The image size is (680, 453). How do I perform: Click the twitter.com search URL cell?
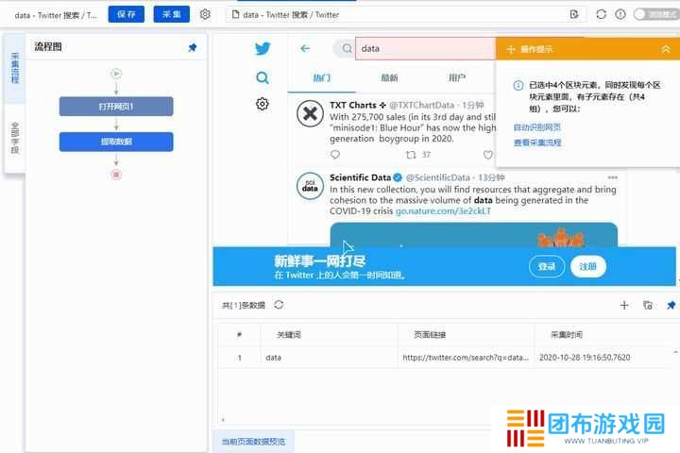466,358
